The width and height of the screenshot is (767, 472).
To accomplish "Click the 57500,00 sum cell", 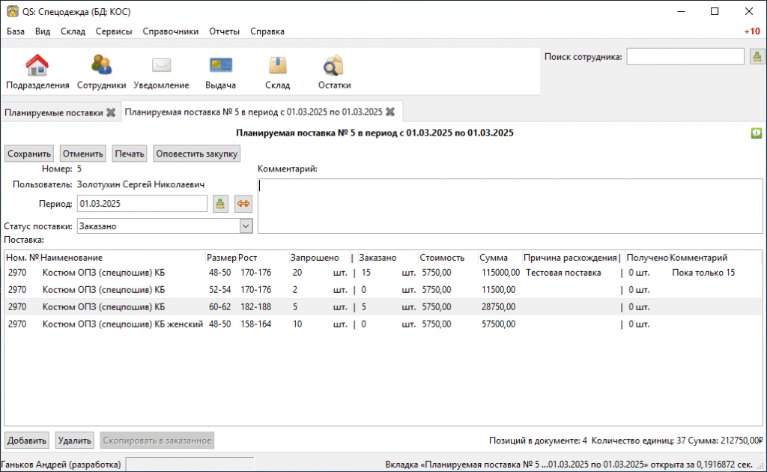I will pyautogui.click(x=498, y=324).
